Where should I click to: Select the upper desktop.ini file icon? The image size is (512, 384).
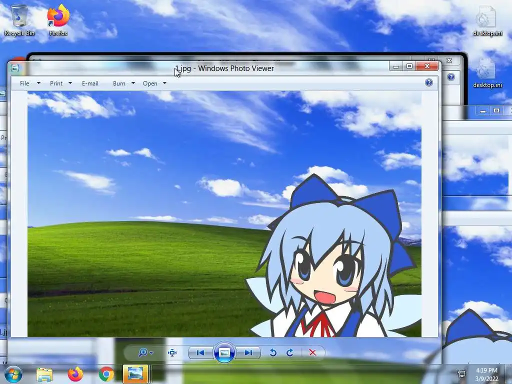(x=487, y=20)
